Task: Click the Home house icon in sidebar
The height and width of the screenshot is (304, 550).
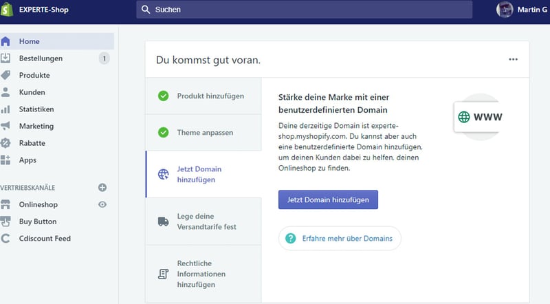Action: coord(6,41)
